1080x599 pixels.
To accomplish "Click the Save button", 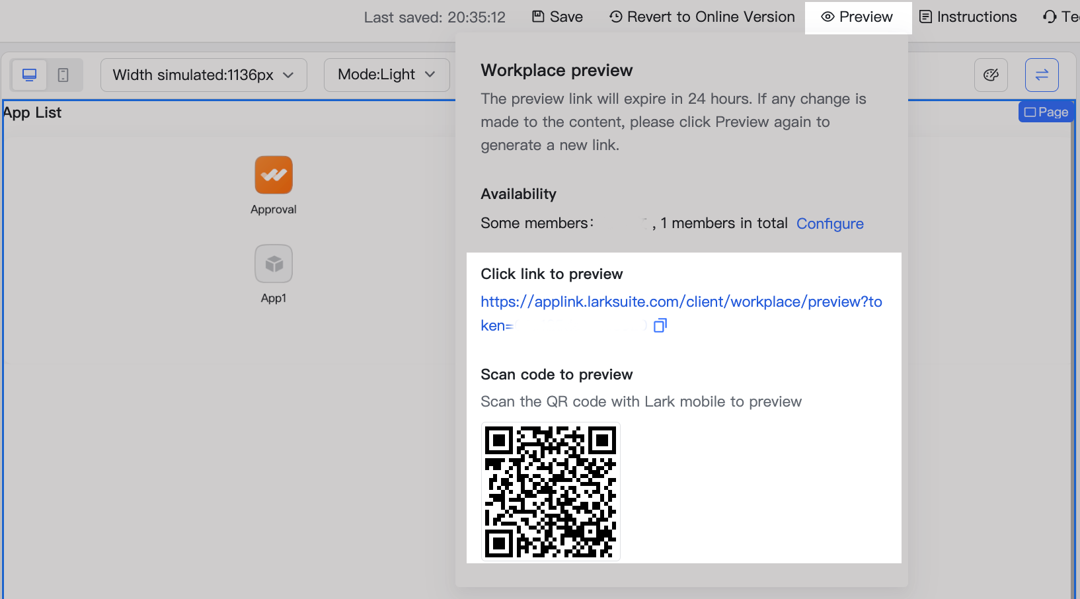I will [x=558, y=17].
